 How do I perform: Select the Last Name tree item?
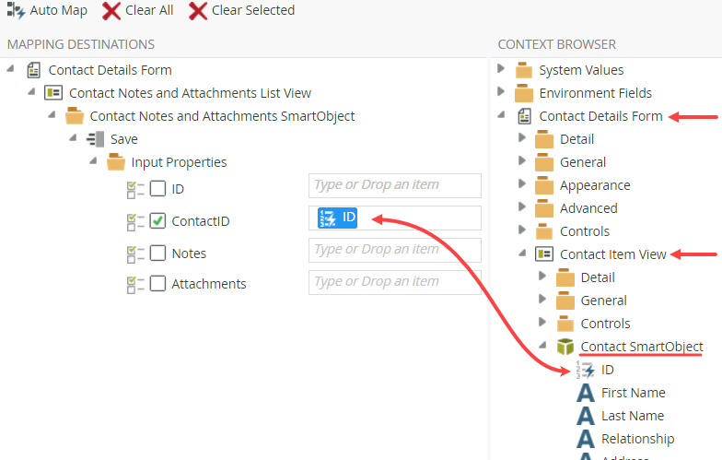coord(632,416)
